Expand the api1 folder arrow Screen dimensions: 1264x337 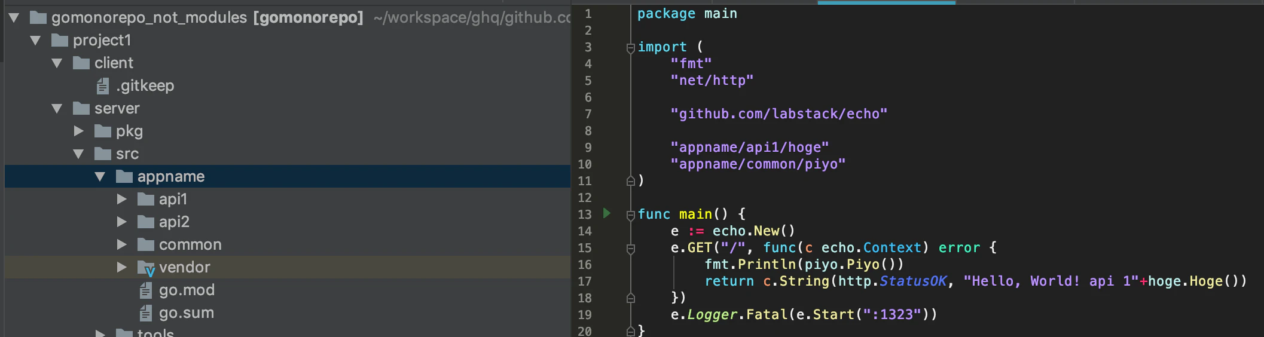pos(122,199)
